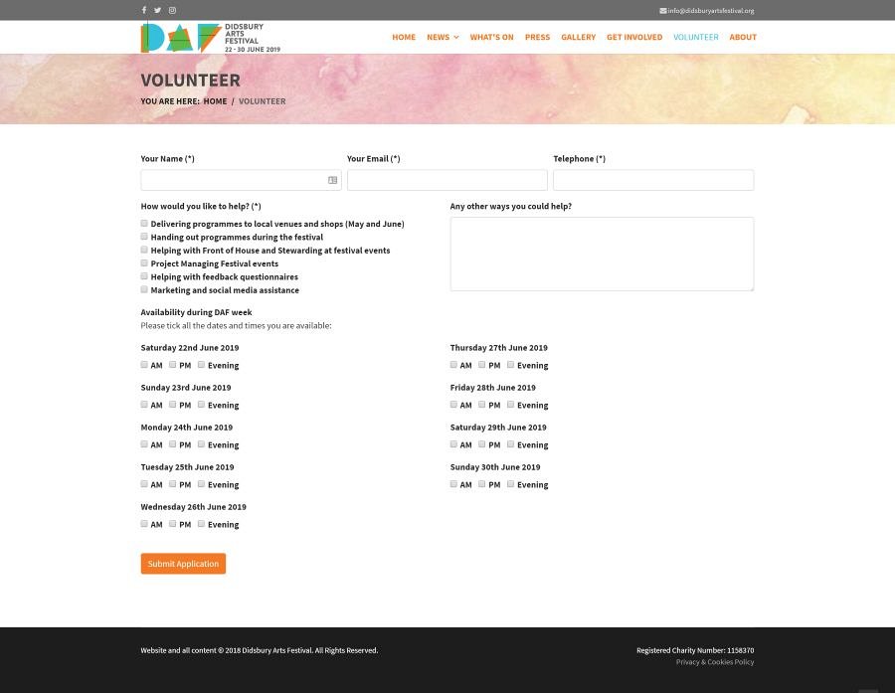Expand the News menu dropdown arrow
Viewport: 895px width, 693px height.
point(456,38)
